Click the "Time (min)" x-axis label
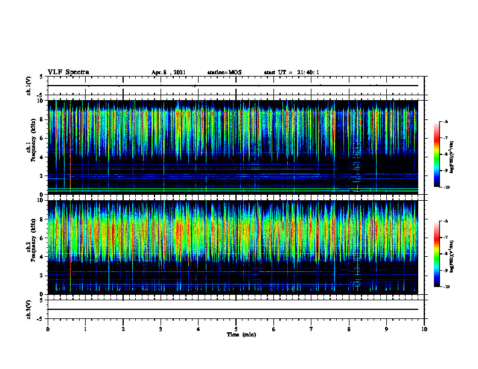This screenshot has width=478, height=369. (x=241, y=335)
